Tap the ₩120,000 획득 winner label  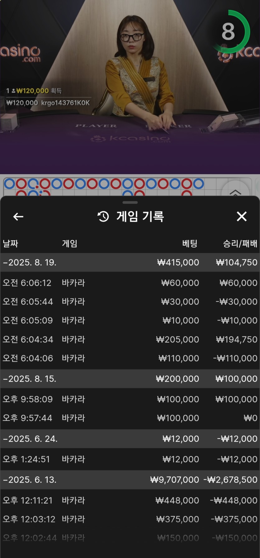pos(34,91)
